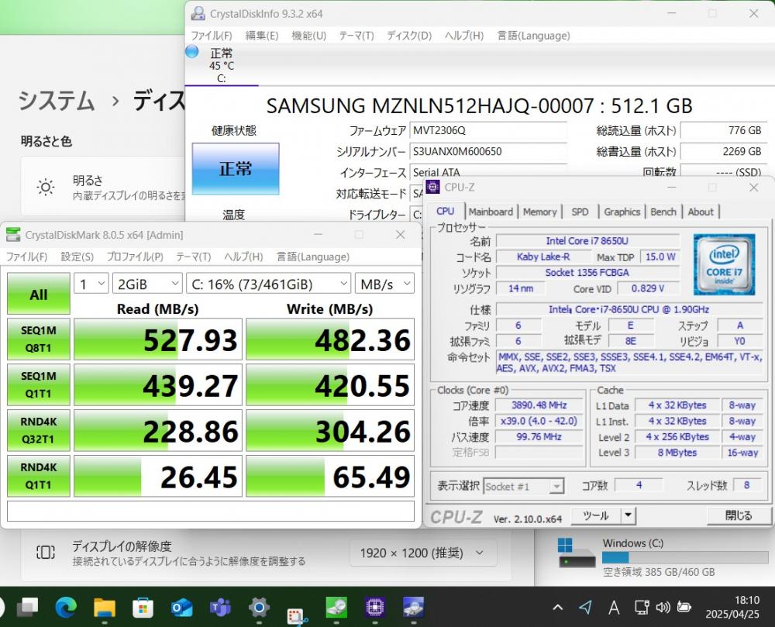Screen dimensions: 775x627
Task: Go back to システム in Settings breadcrumb
Action: pyautogui.click(x=56, y=101)
